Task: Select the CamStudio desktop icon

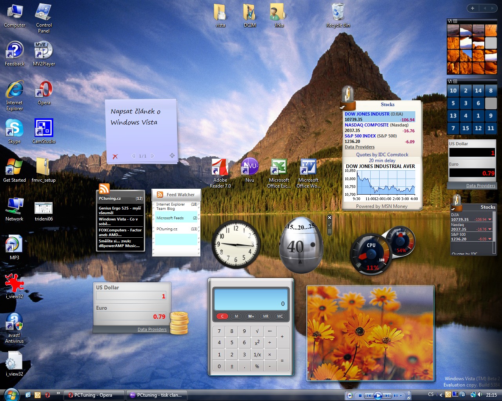Action: coord(44,132)
